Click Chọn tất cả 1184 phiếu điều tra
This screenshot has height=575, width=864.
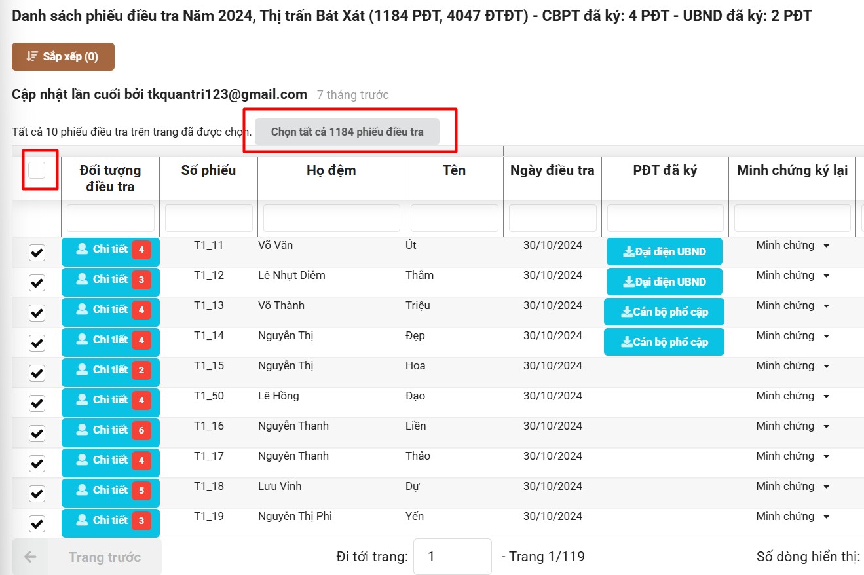(x=347, y=132)
